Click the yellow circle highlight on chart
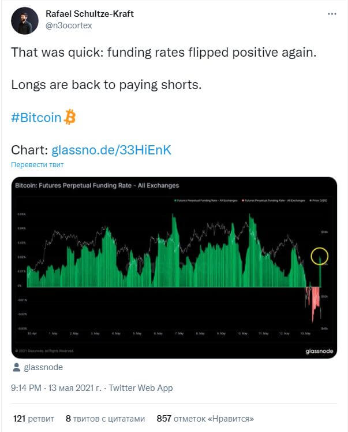Viewport: 348px width, 432px height. pyautogui.click(x=319, y=256)
